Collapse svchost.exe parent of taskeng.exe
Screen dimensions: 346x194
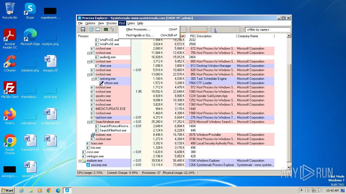click(88, 75)
